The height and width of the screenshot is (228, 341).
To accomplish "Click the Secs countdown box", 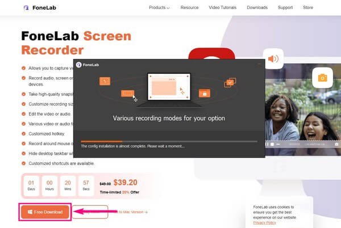I will click(86, 185).
